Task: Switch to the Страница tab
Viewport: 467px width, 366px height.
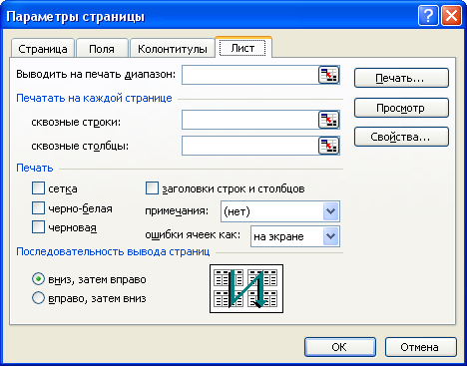Action: click(43, 49)
